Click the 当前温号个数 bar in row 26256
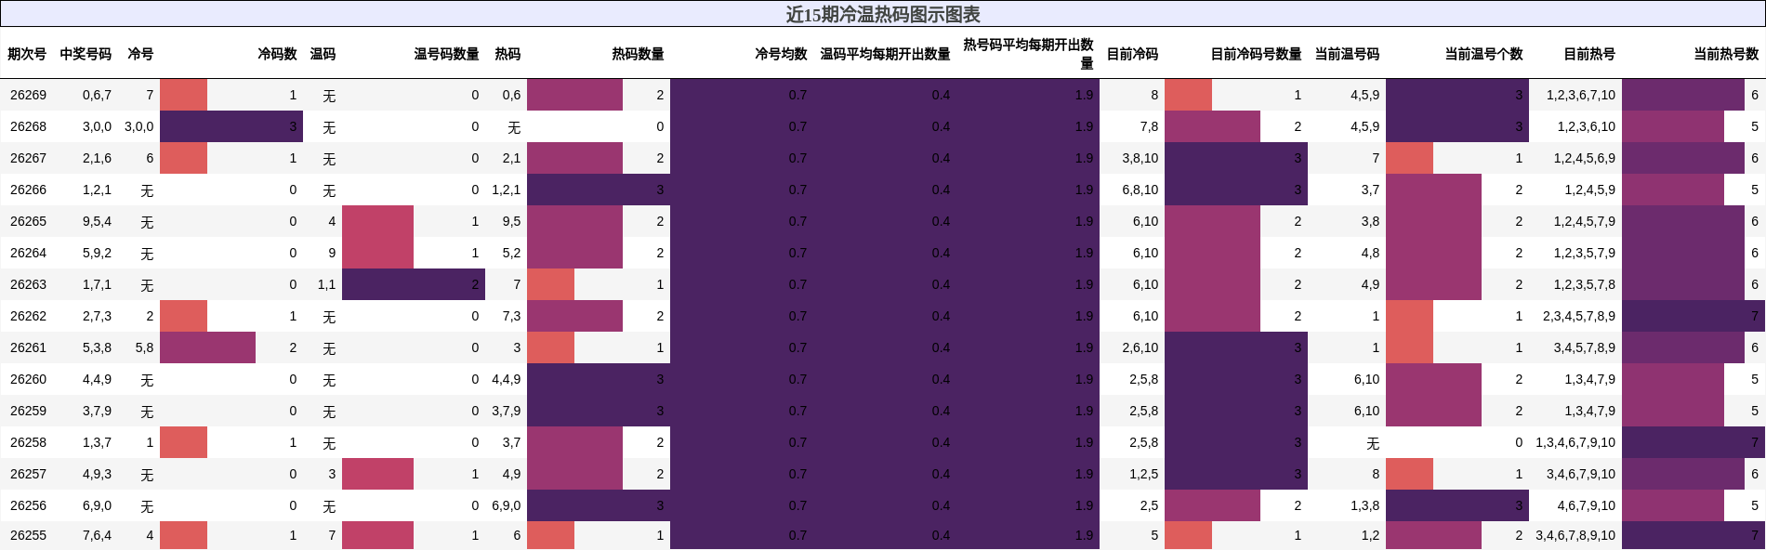 tap(1457, 505)
